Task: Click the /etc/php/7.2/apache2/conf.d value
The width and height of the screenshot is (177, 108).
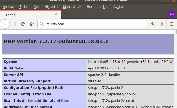Action: pyautogui.click(x=111, y=100)
